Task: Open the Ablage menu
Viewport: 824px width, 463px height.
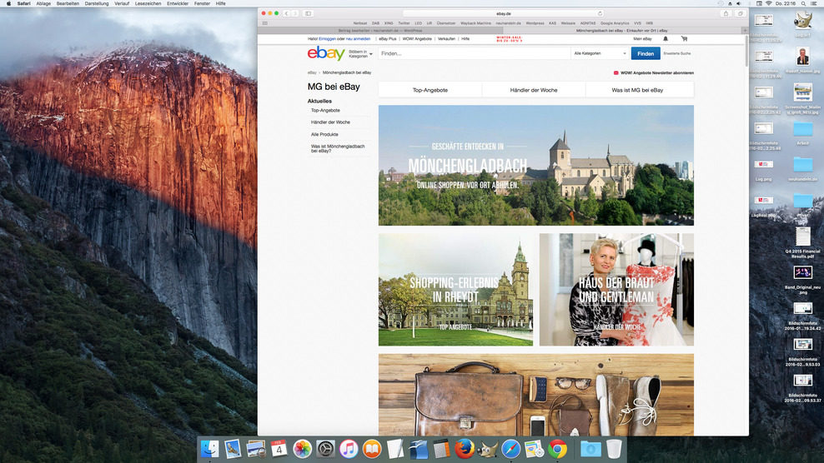Action: pos(43,3)
